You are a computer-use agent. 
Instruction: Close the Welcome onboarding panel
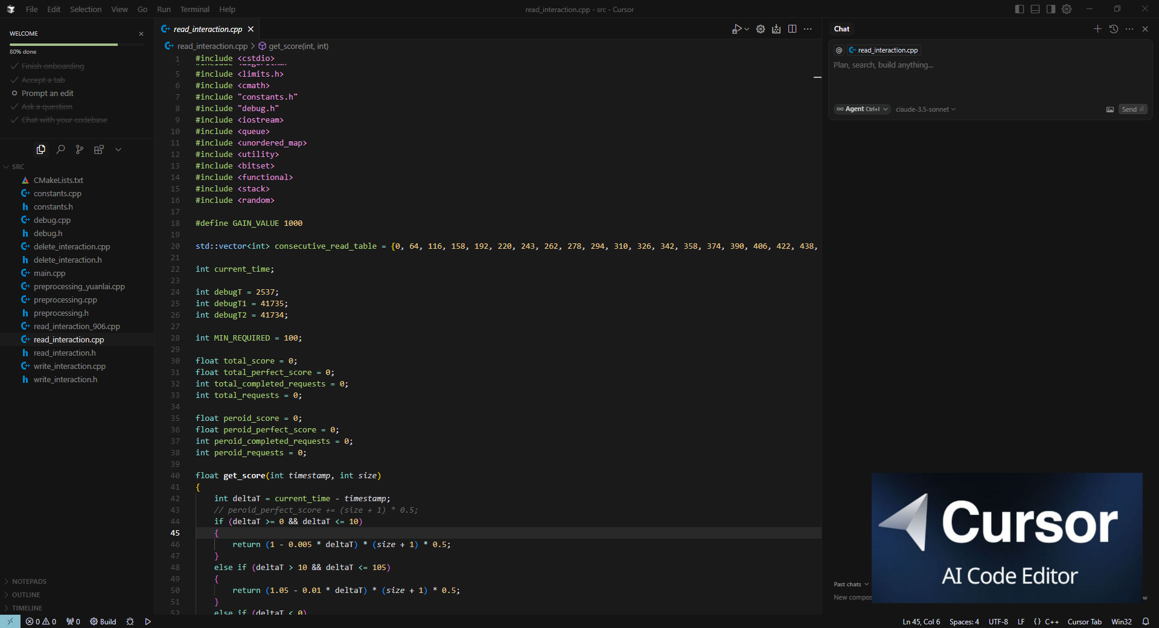pyautogui.click(x=141, y=34)
